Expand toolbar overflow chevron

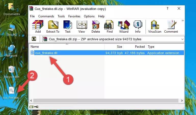coord(183,20)
